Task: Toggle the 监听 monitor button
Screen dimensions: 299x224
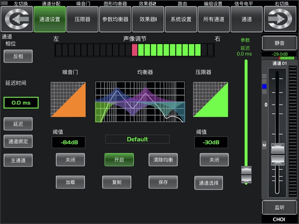Action: 279,207
